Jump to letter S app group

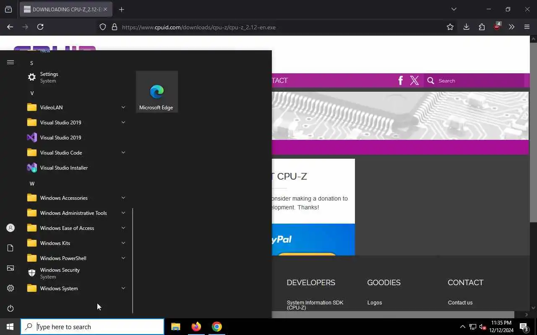[x=31, y=63]
